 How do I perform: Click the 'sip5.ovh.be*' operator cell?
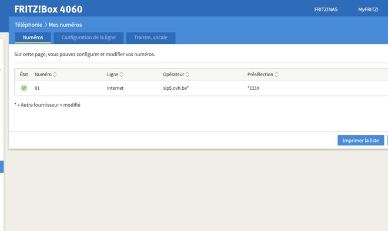pos(176,88)
